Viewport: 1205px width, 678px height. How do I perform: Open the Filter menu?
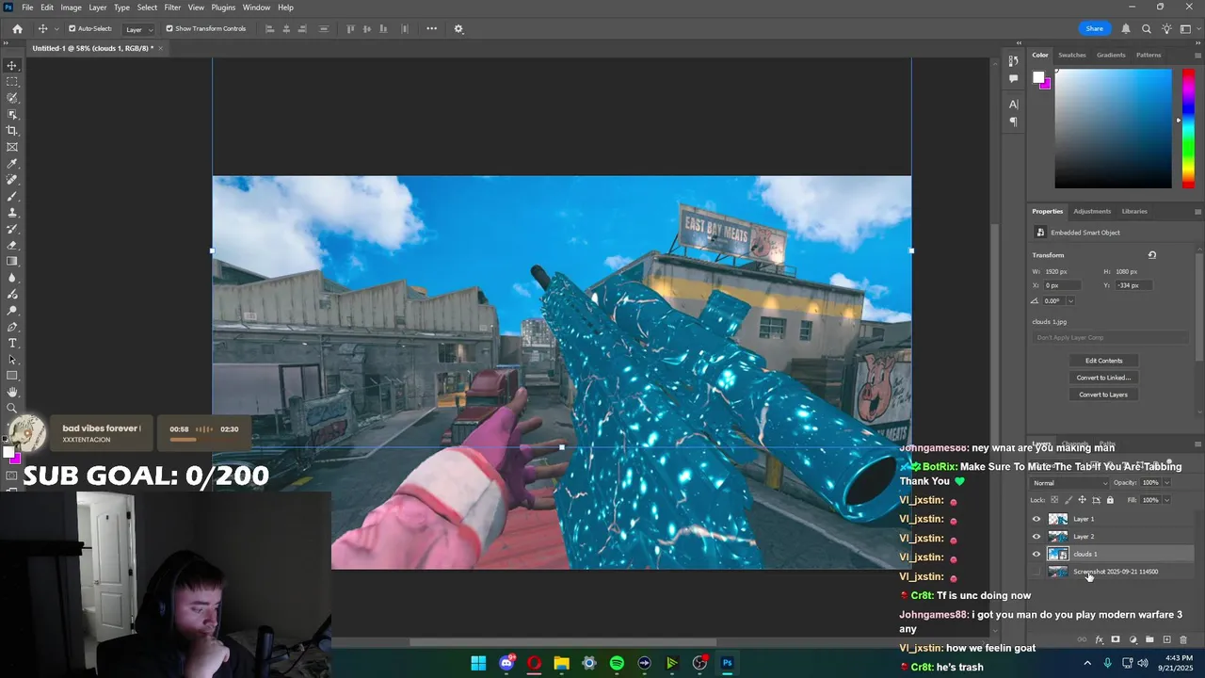tap(172, 8)
